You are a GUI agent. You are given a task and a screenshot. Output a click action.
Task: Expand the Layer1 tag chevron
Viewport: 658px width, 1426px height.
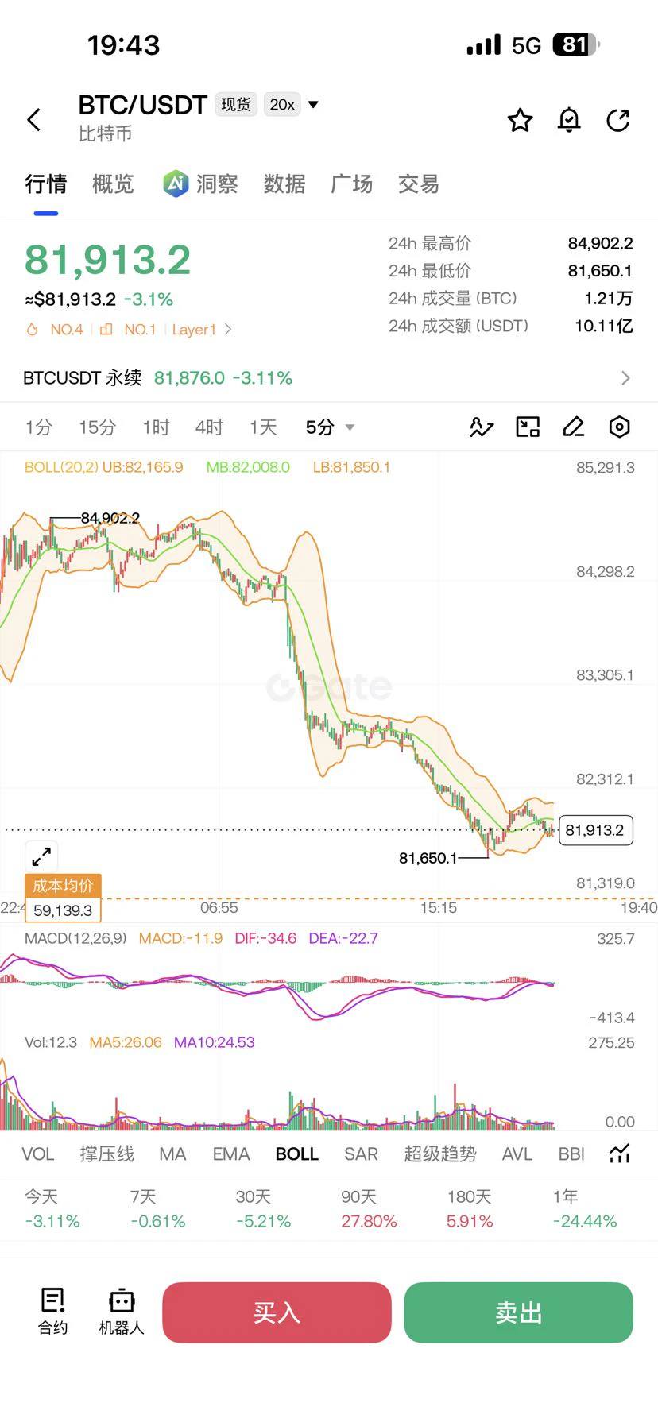click(228, 330)
